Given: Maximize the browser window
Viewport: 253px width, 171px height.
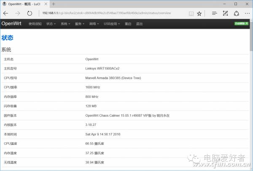Looking at the screenshot, I should tap(236, 4).
